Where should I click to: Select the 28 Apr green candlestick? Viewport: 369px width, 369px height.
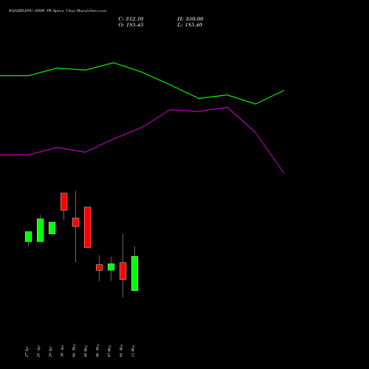[41, 230]
